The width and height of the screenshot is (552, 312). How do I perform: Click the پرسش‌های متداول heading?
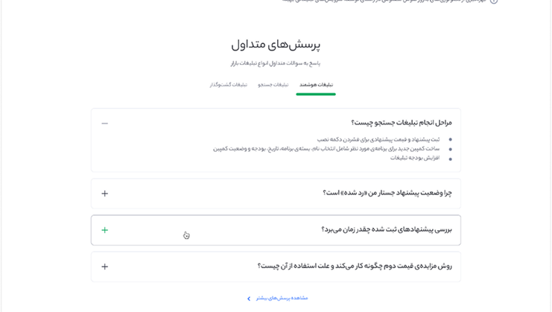coord(276,45)
